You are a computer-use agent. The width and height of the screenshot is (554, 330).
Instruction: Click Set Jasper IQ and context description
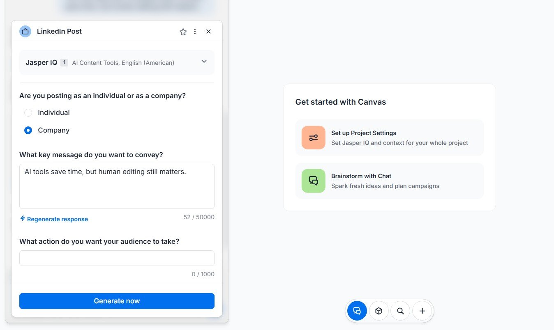(x=399, y=143)
